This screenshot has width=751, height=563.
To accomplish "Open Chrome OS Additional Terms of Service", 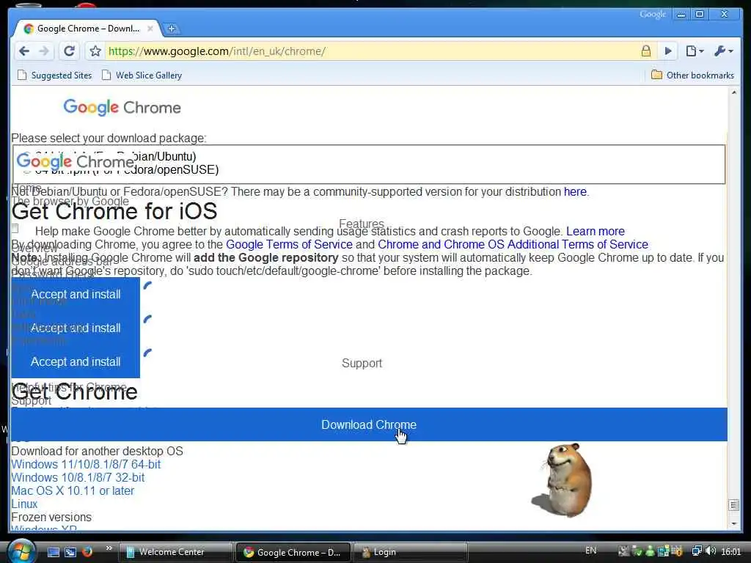I will [x=513, y=245].
